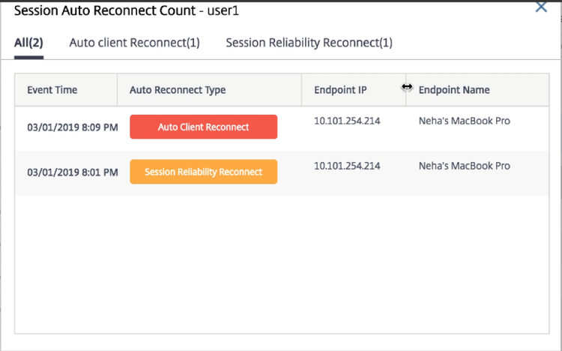Select the All(2) tab
562x351 pixels.
tap(28, 43)
